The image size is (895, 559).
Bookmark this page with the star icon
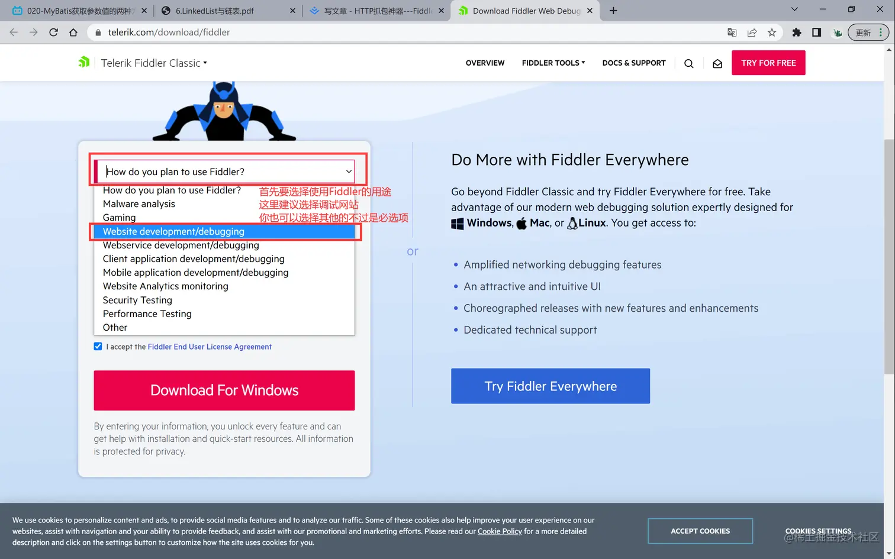[772, 33]
